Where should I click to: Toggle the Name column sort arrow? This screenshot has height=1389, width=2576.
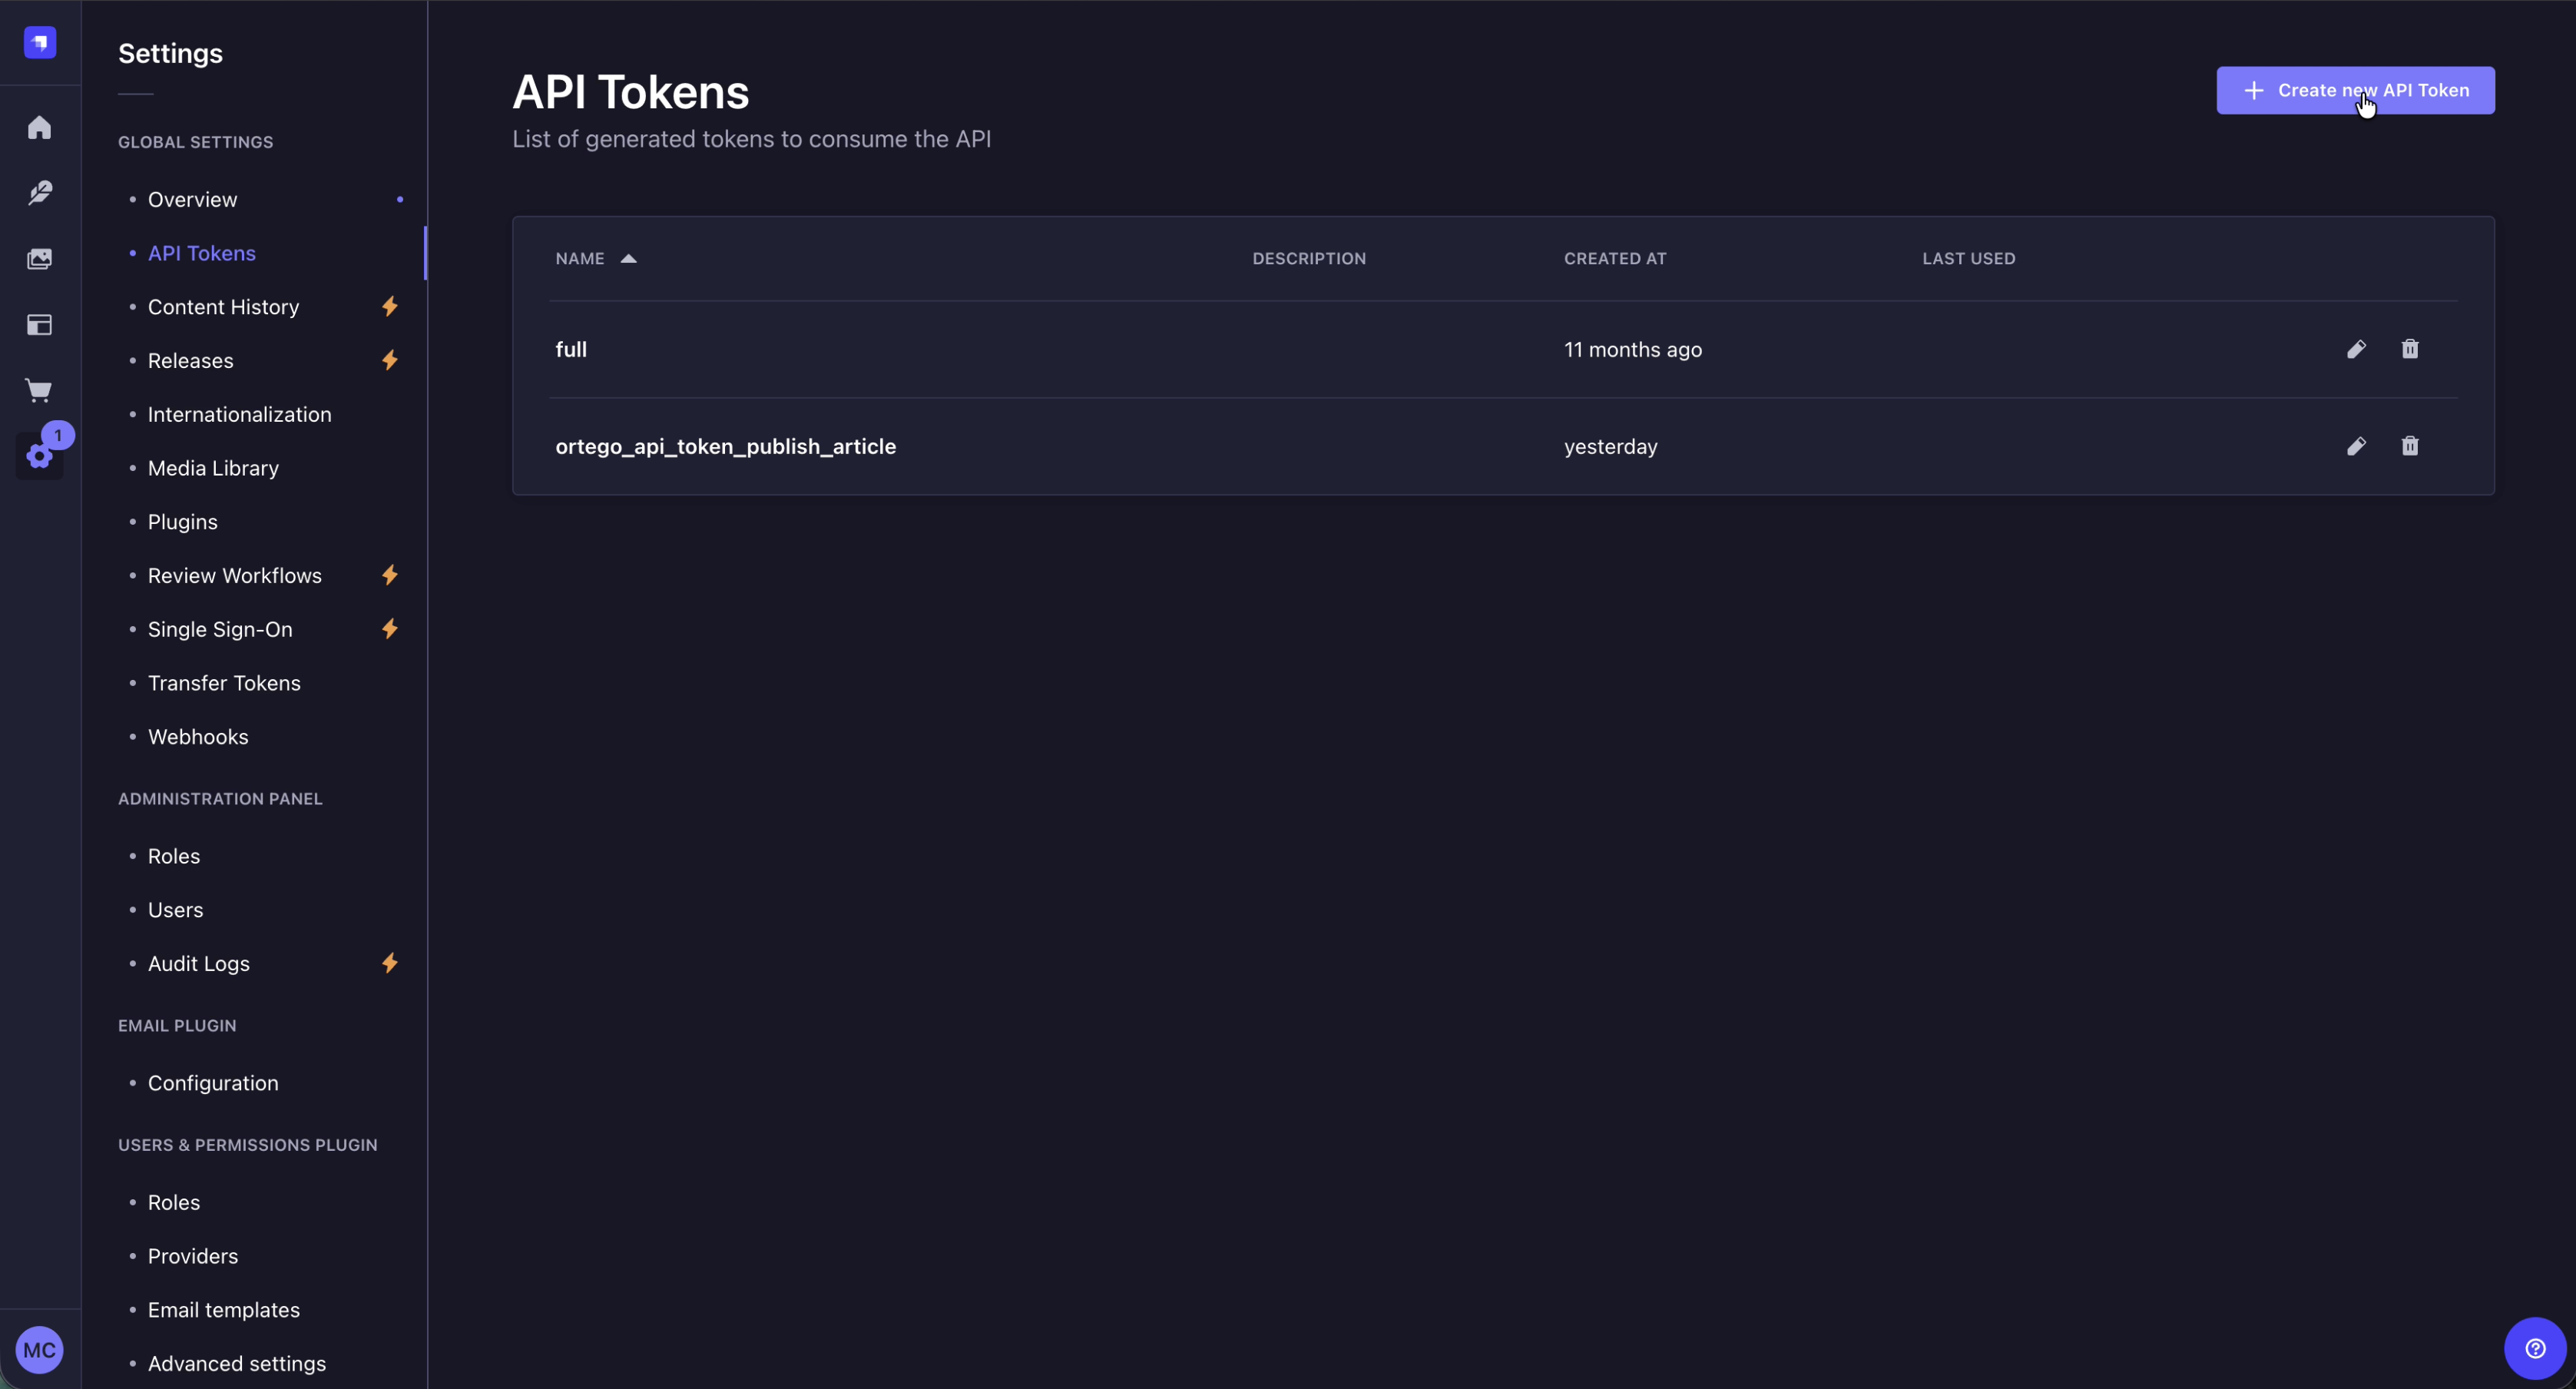tap(628, 259)
